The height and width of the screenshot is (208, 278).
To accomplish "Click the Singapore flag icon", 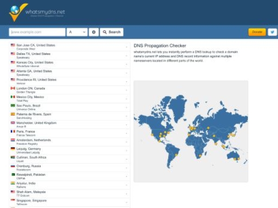I will (x=13, y=201).
